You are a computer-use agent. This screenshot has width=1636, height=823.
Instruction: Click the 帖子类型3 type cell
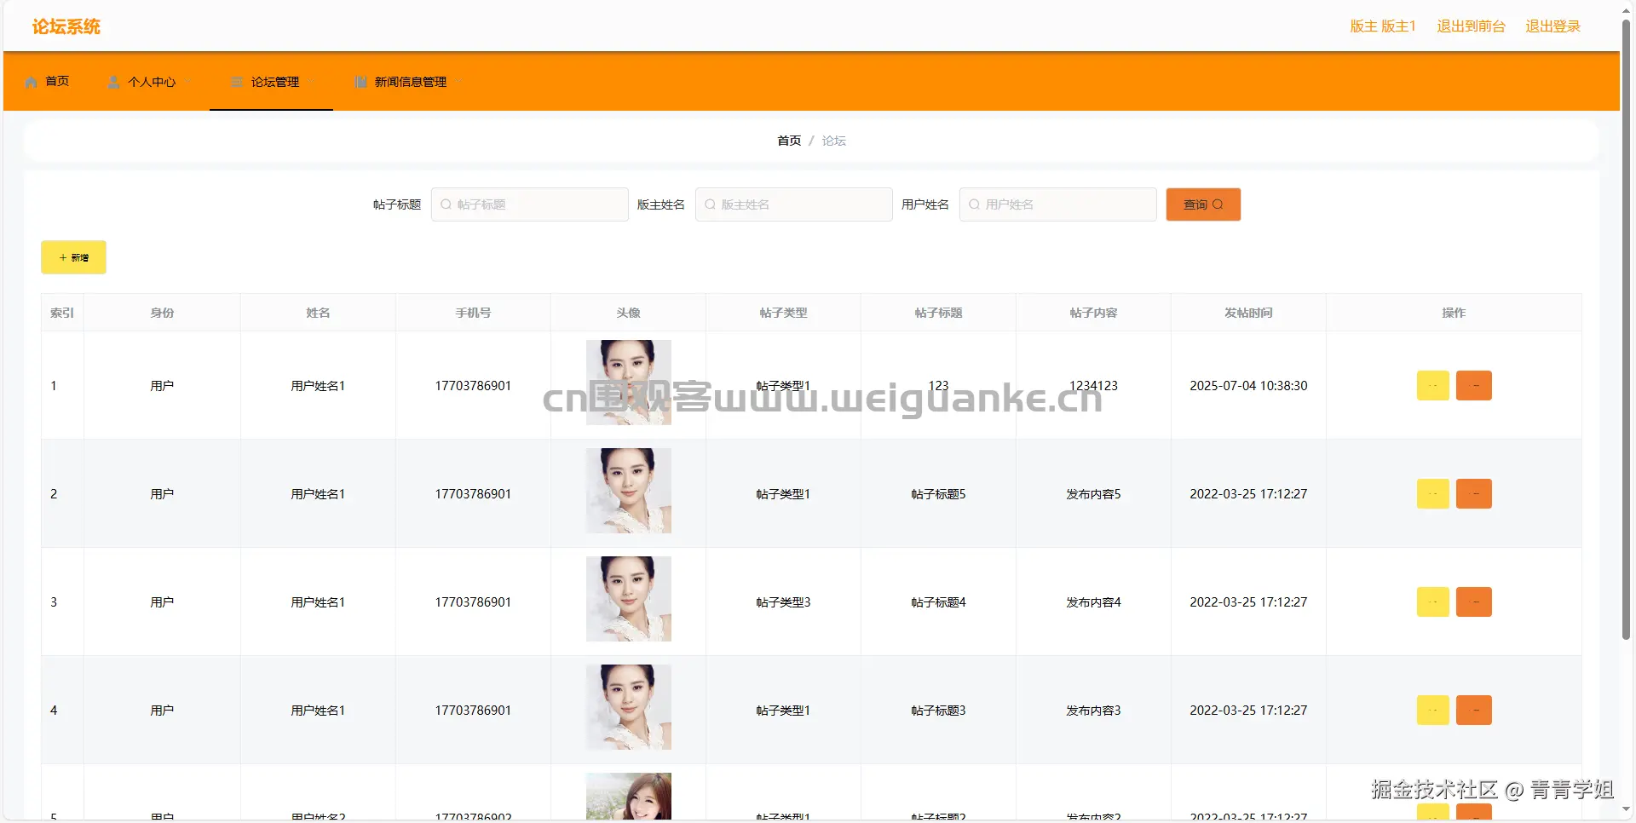tap(783, 602)
